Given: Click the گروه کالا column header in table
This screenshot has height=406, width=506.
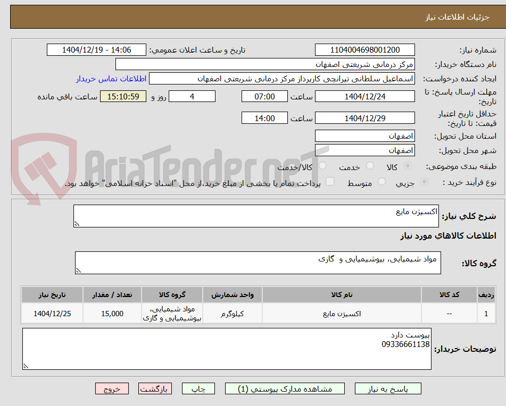Looking at the screenshot, I should [x=172, y=295].
